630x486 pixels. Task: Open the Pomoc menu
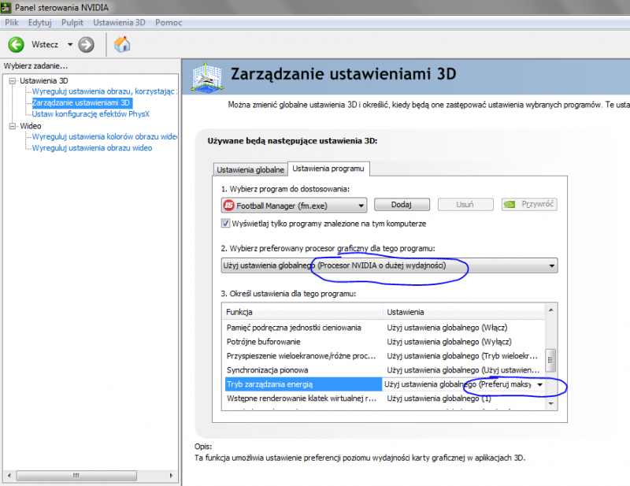[x=169, y=23]
